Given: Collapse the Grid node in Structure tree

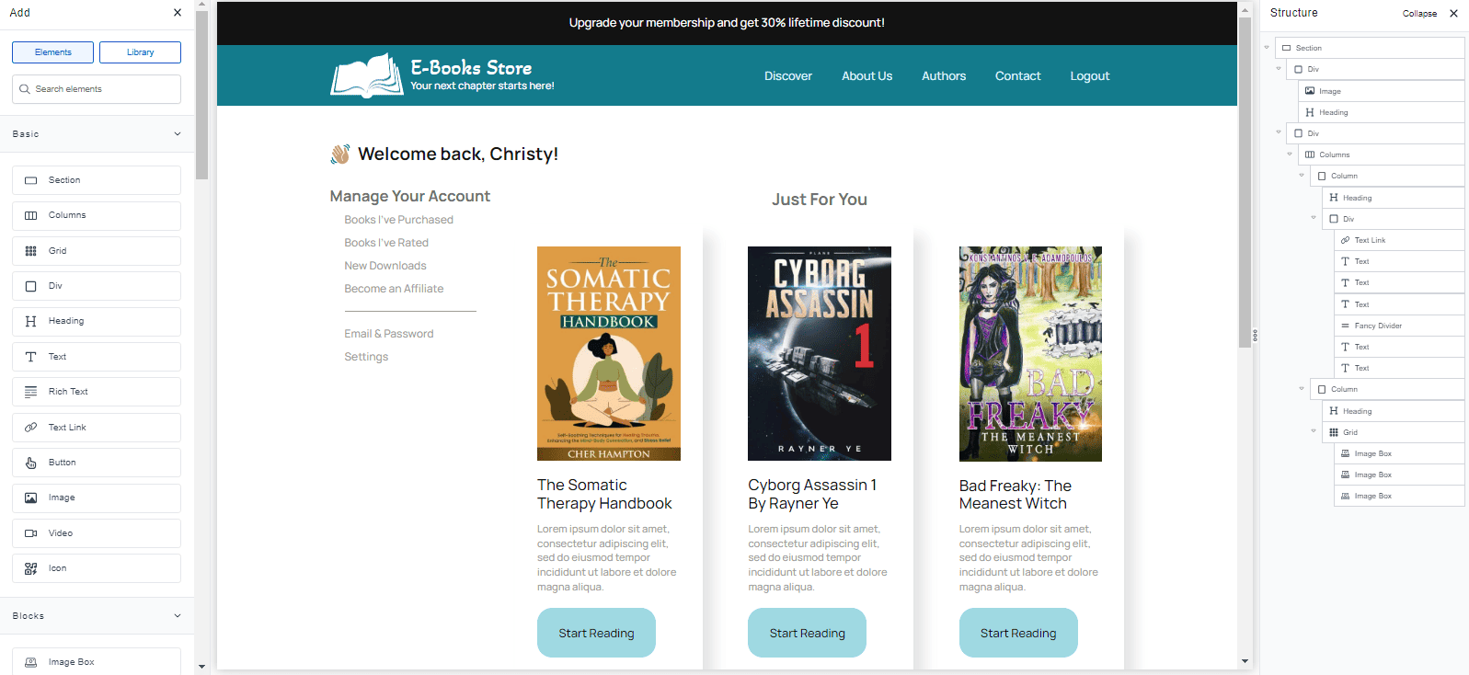Looking at the screenshot, I should [x=1314, y=432].
